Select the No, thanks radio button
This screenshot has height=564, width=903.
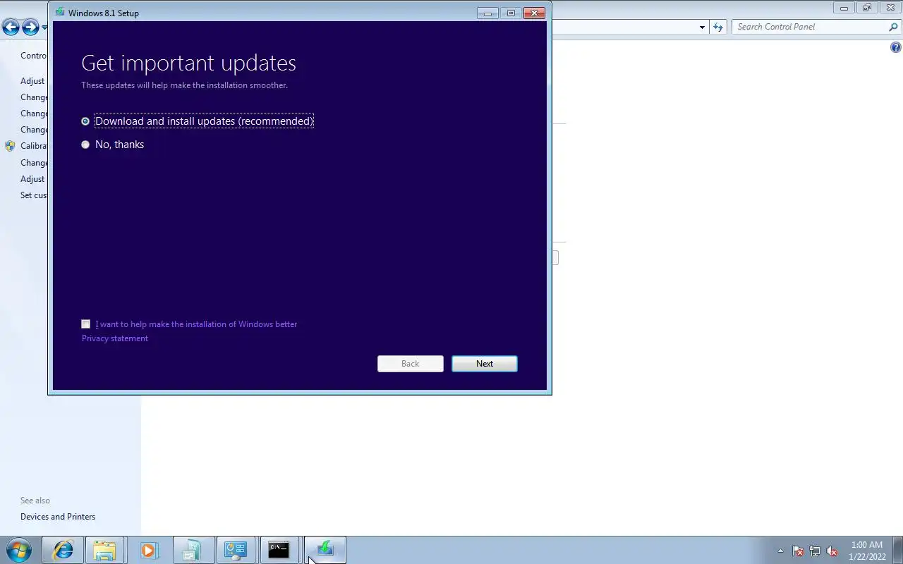(x=85, y=145)
